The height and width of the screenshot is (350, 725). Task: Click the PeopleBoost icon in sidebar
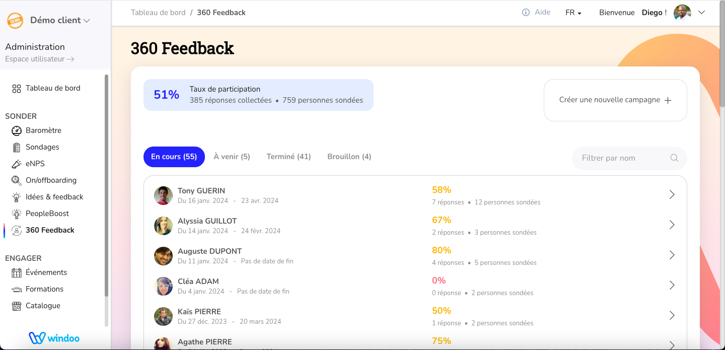(17, 214)
